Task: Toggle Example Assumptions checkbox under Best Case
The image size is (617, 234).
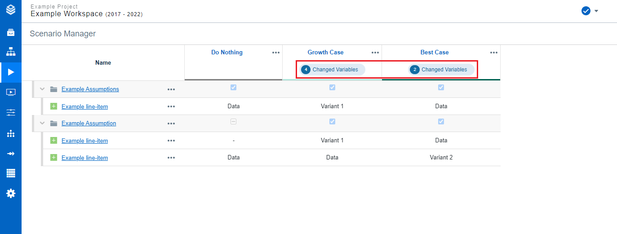Action: [x=441, y=88]
